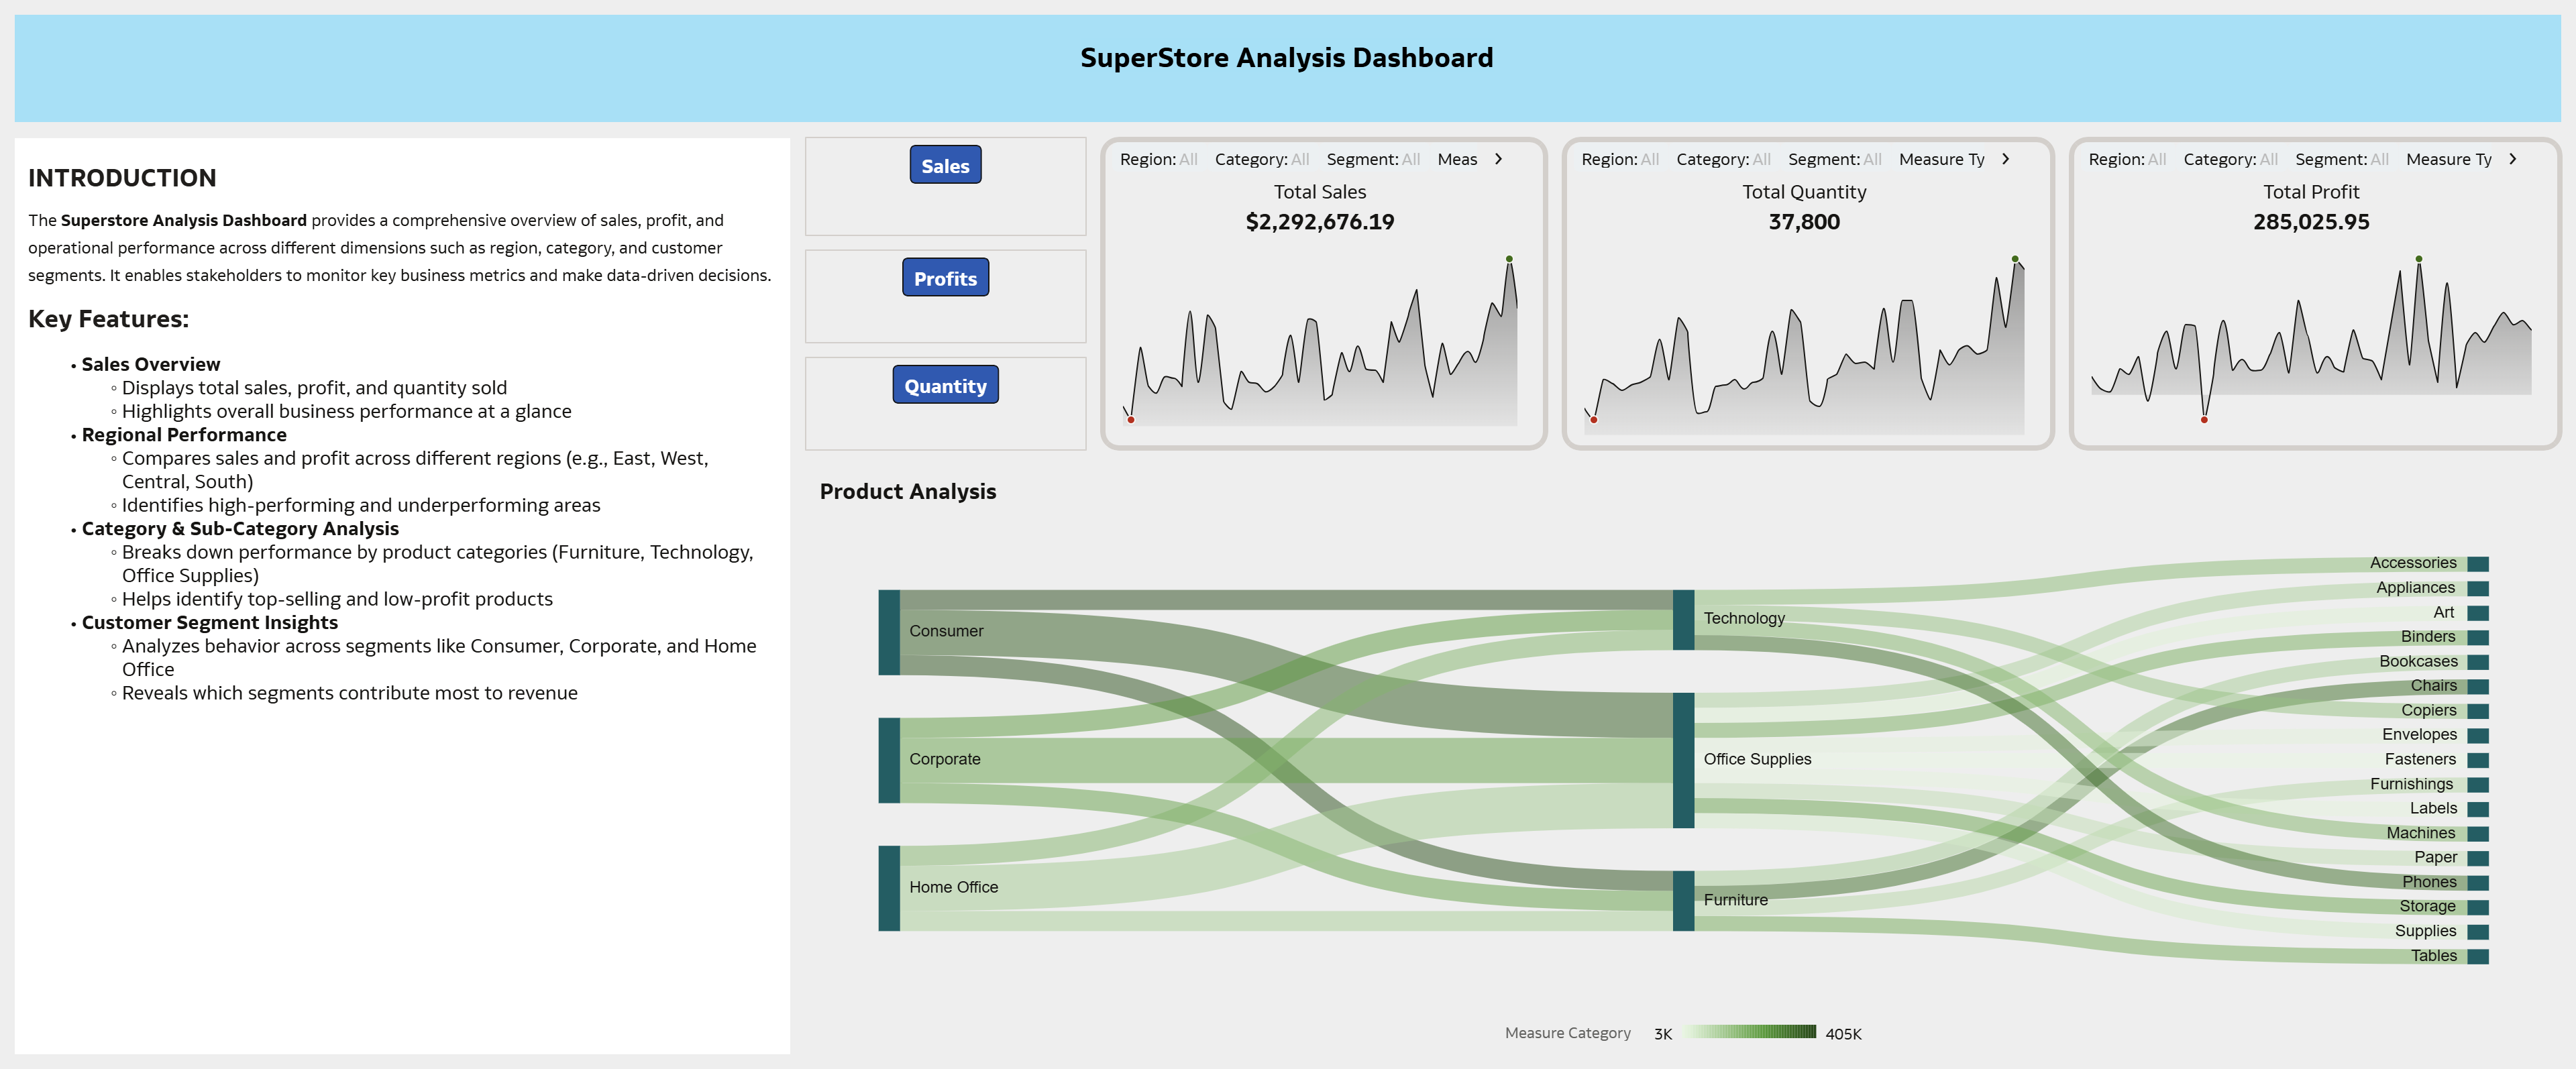Open Region filter on Total Sales card
The width and height of the screenshot is (2576, 1069).
tap(1158, 159)
